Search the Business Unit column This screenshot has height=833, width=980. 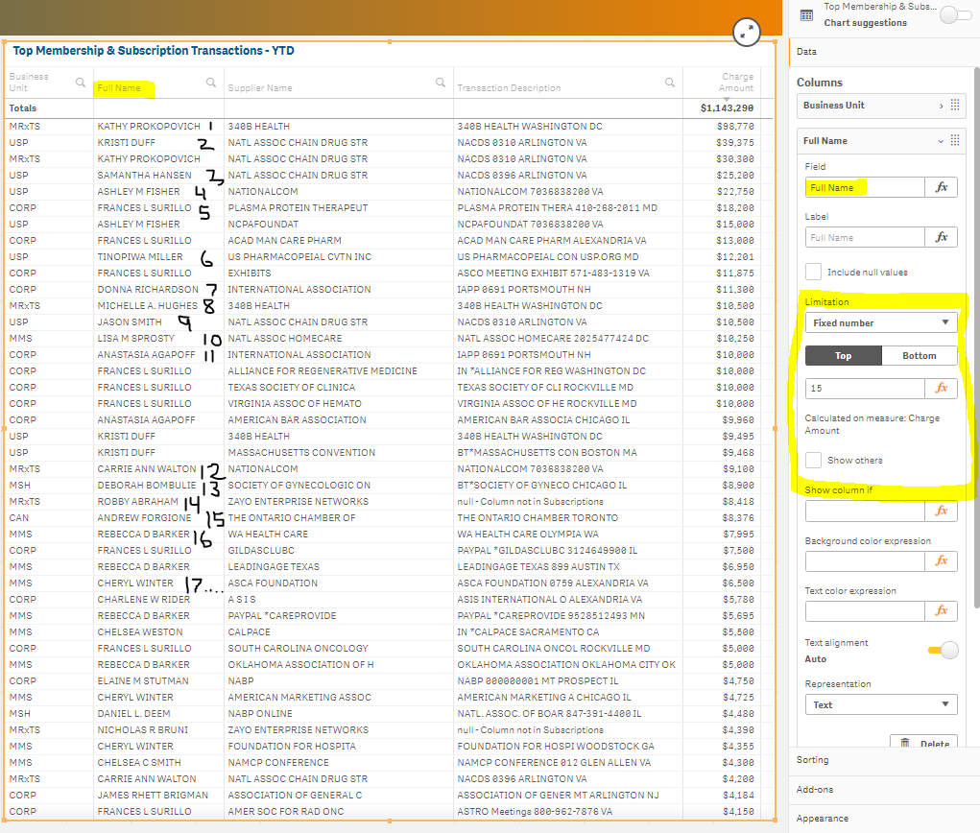point(81,82)
